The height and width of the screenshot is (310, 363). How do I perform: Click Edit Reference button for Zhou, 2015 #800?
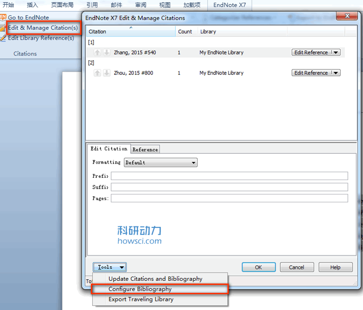coord(311,73)
